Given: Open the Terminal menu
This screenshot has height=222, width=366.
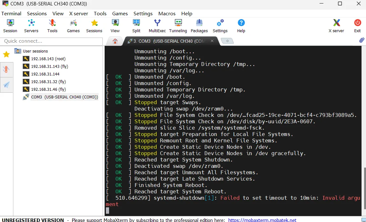Looking at the screenshot, I should pos(11,13).
